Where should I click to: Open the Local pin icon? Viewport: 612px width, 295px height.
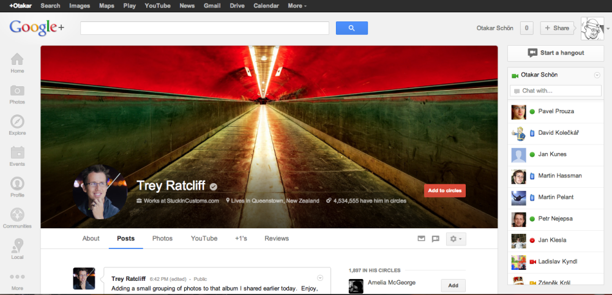click(x=17, y=249)
